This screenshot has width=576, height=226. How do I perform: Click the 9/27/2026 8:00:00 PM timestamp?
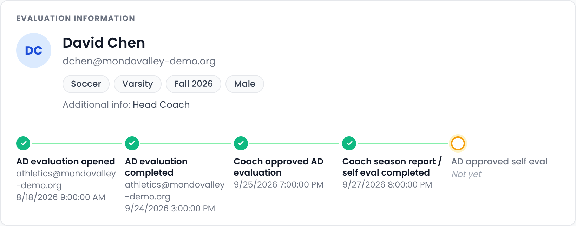pyautogui.click(x=387, y=185)
